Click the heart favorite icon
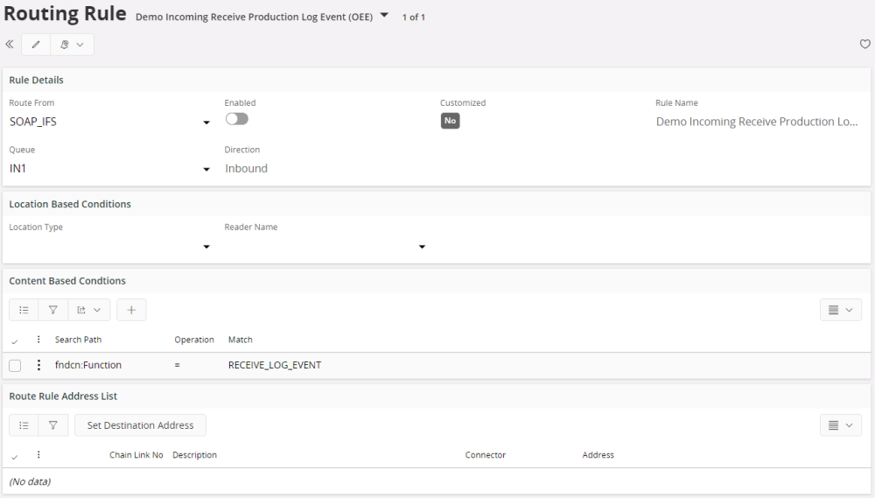The height and width of the screenshot is (498, 875). 864,45
